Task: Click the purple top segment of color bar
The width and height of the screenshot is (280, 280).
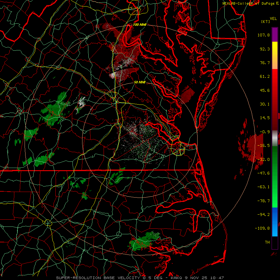Action: (275, 35)
